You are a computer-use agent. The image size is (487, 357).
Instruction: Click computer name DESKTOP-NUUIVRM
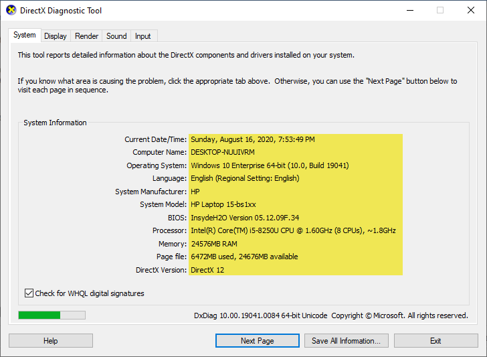coord(223,153)
